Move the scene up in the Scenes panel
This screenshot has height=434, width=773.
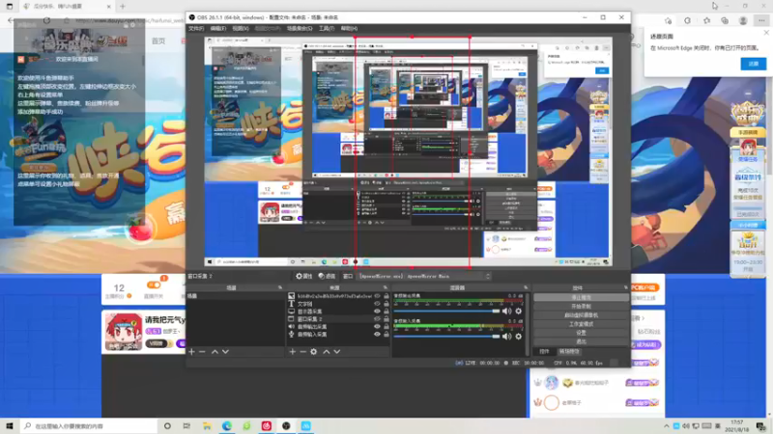(215, 352)
